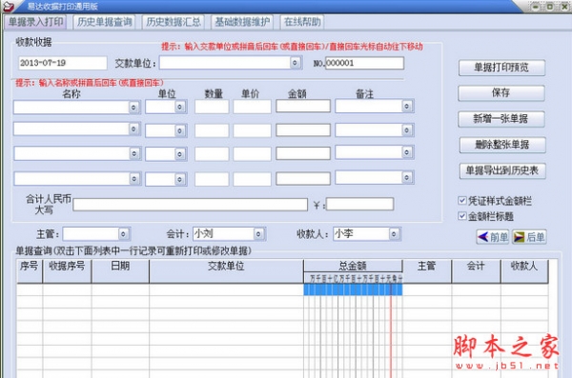The image size is (572, 378).
Task: Expand second row 名称 dropdown
Action: click(x=133, y=129)
